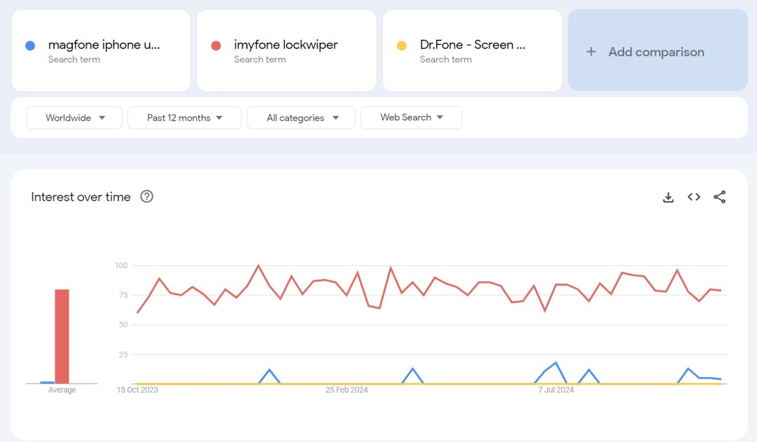Click the share icon on chart
Image resolution: width=757 pixels, height=442 pixels.
tap(719, 197)
